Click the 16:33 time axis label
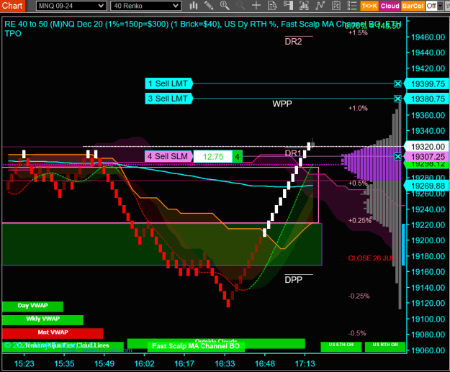This screenshot has width=450, height=372. [225, 364]
